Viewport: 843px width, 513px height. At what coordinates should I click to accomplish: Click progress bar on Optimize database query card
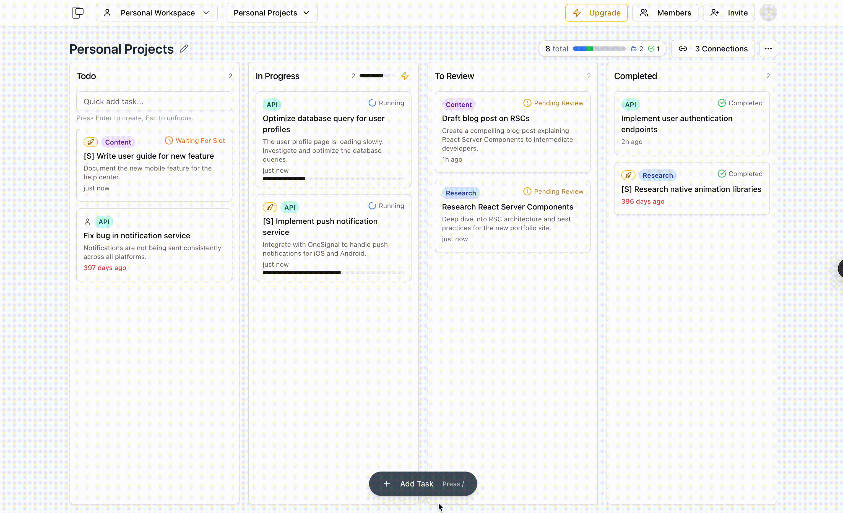click(x=333, y=179)
